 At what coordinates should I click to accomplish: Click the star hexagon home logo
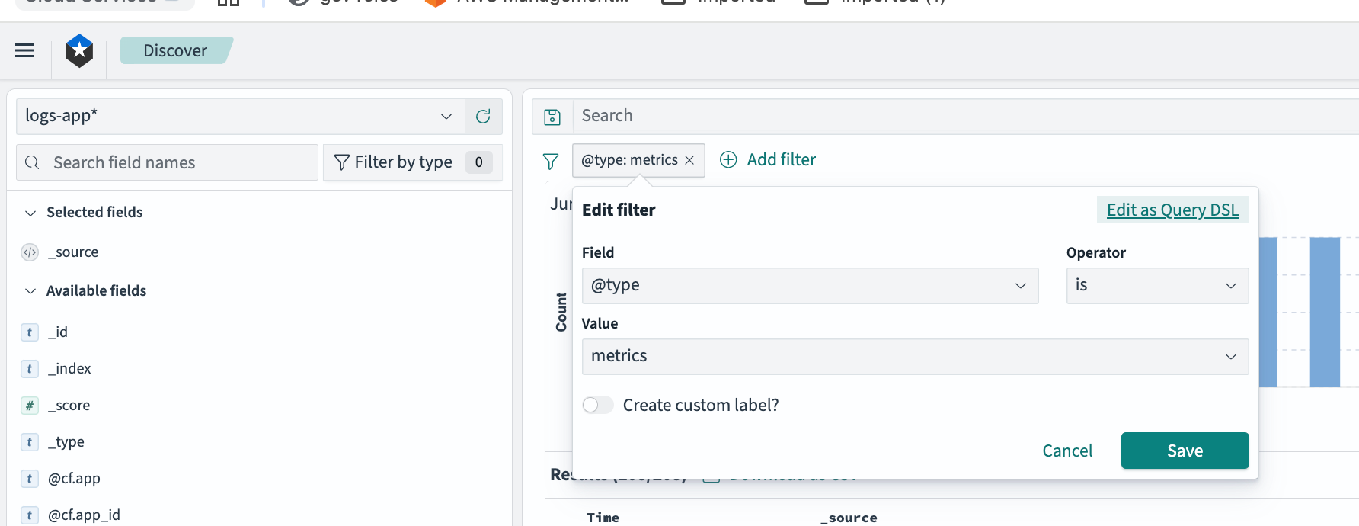79,51
